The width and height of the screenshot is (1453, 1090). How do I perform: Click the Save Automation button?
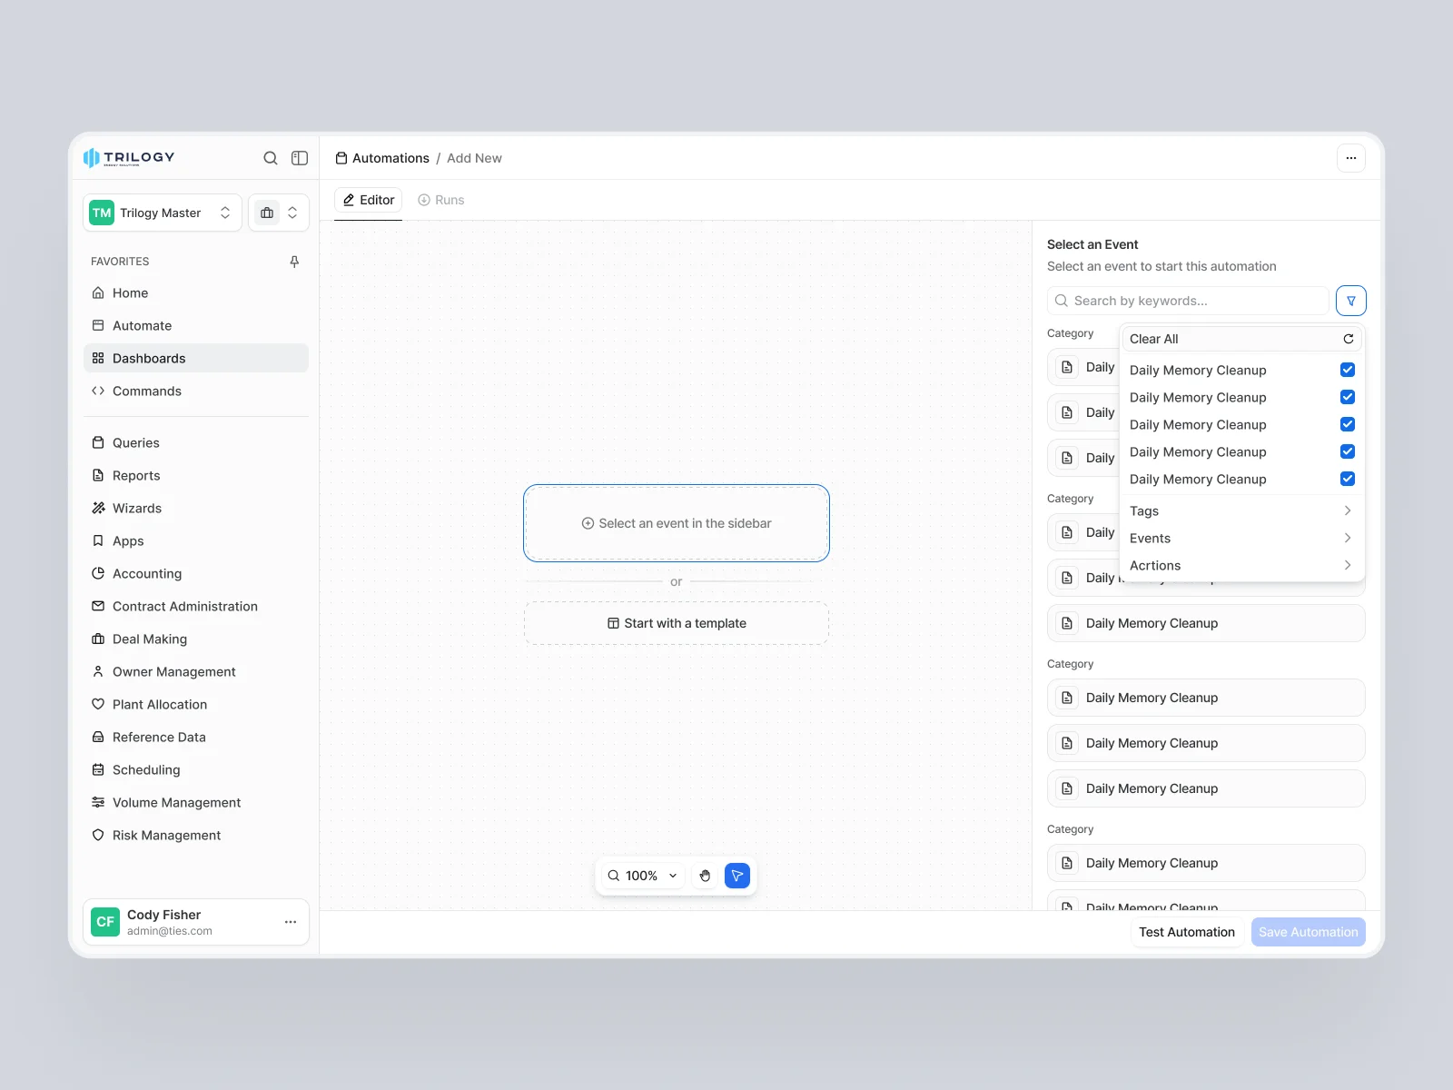click(x=1309, y=932)
